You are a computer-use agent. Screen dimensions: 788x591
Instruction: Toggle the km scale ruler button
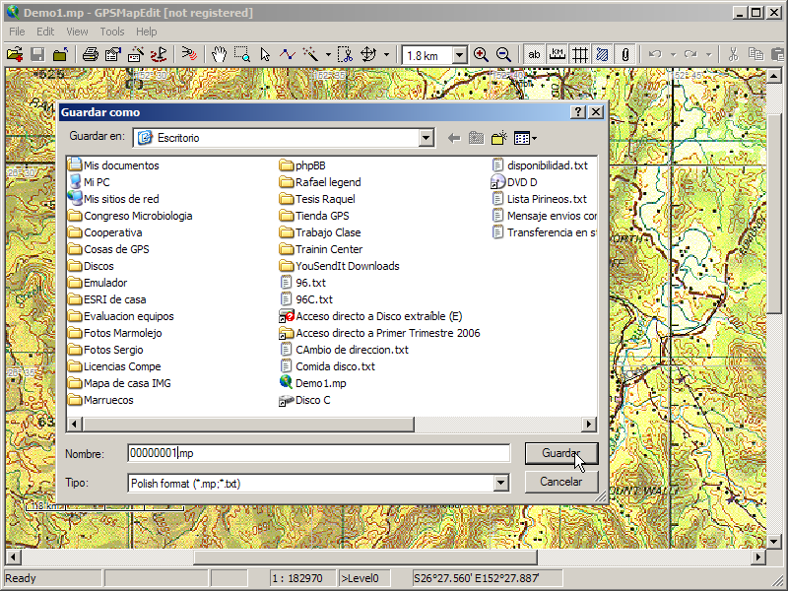point(558,55)
